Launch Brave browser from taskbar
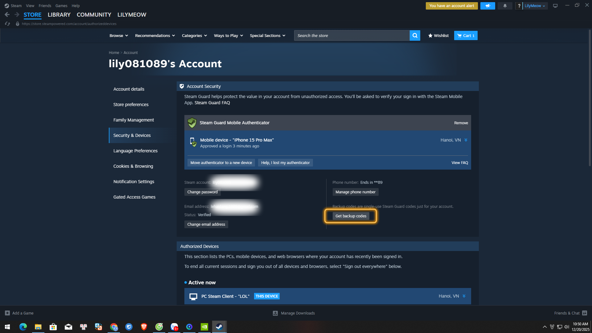Viewport: 592px width, 333px height. (x=144, y=327)
